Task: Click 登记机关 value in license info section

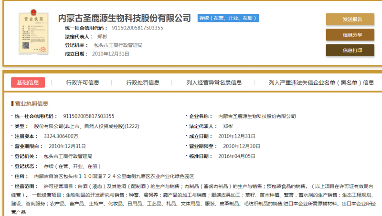Action: click(68, 156)
